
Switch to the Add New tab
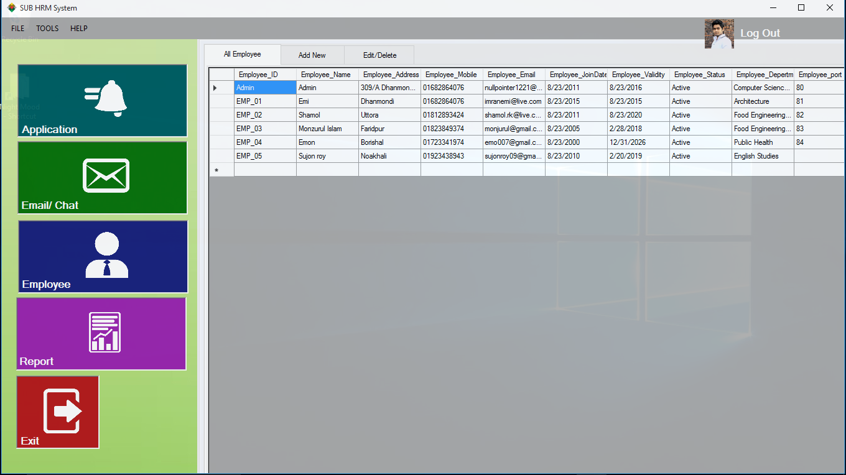312,55
